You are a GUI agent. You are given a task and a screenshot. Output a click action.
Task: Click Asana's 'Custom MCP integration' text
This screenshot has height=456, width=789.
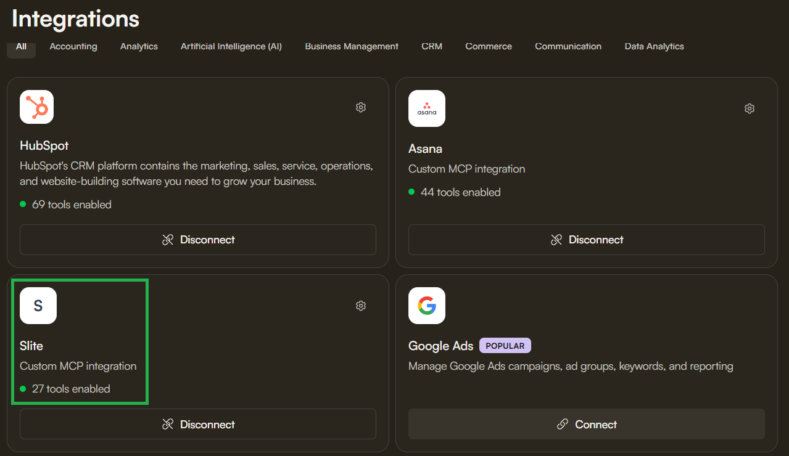pyautogui.click(x=466, y=169)
